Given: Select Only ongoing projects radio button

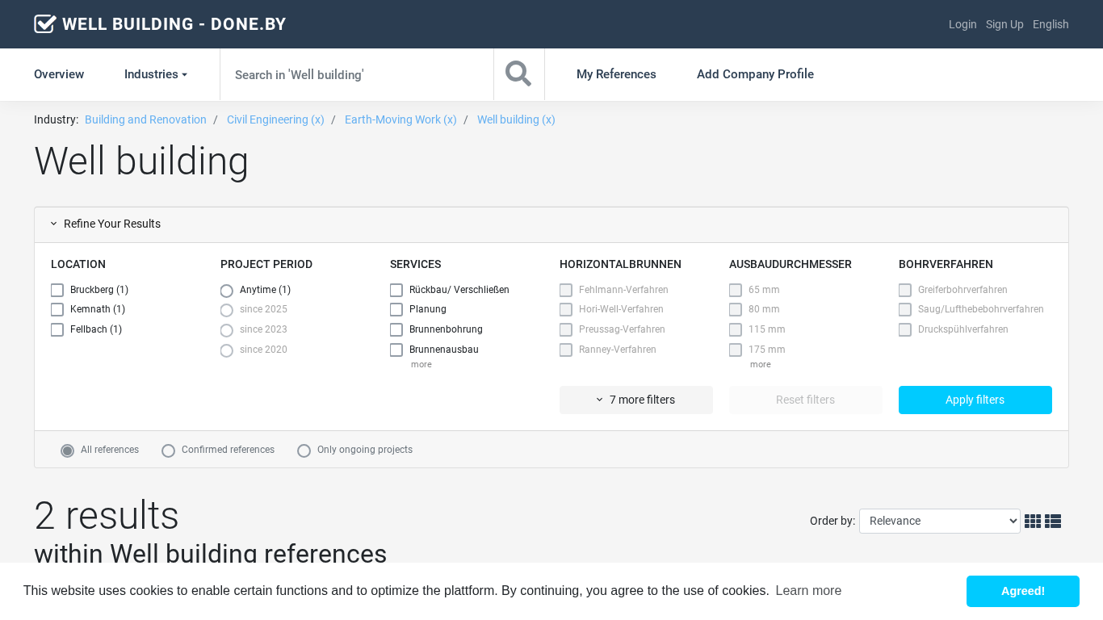Looking at the screenshot, I should point(304,450).
